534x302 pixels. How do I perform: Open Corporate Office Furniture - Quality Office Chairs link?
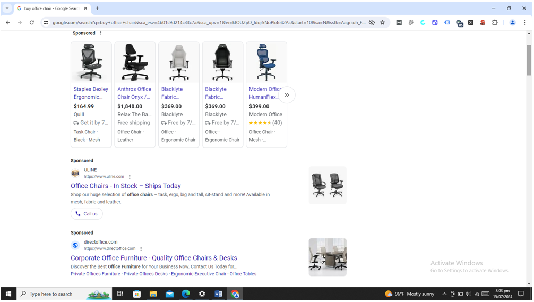tap(154, 258)
